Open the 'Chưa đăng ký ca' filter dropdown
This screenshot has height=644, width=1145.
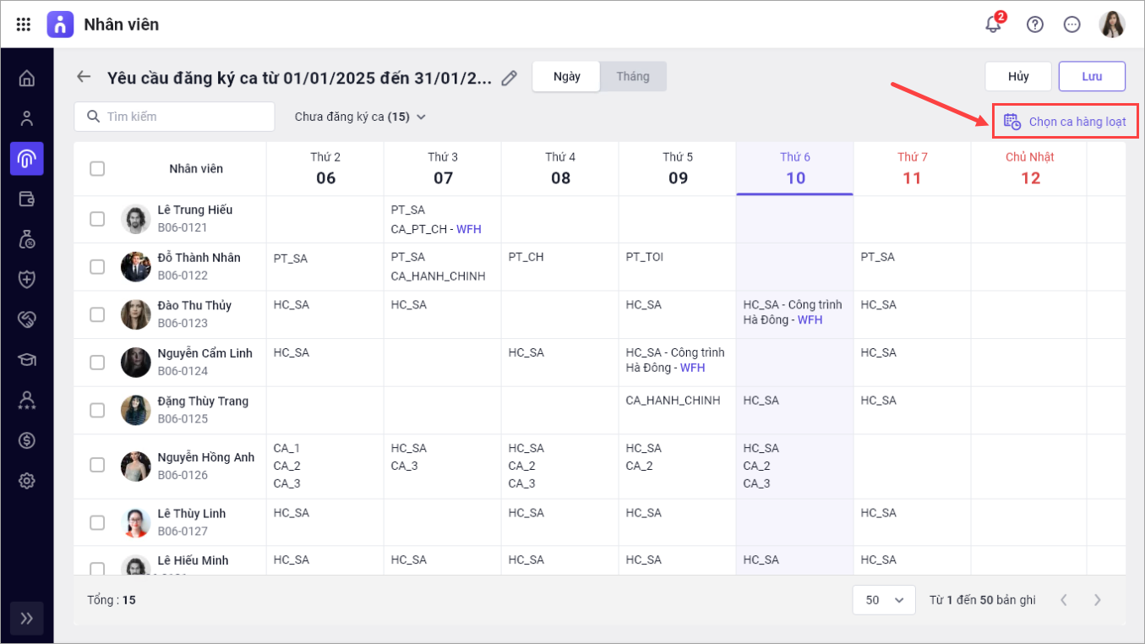click(x=360, y=117)
